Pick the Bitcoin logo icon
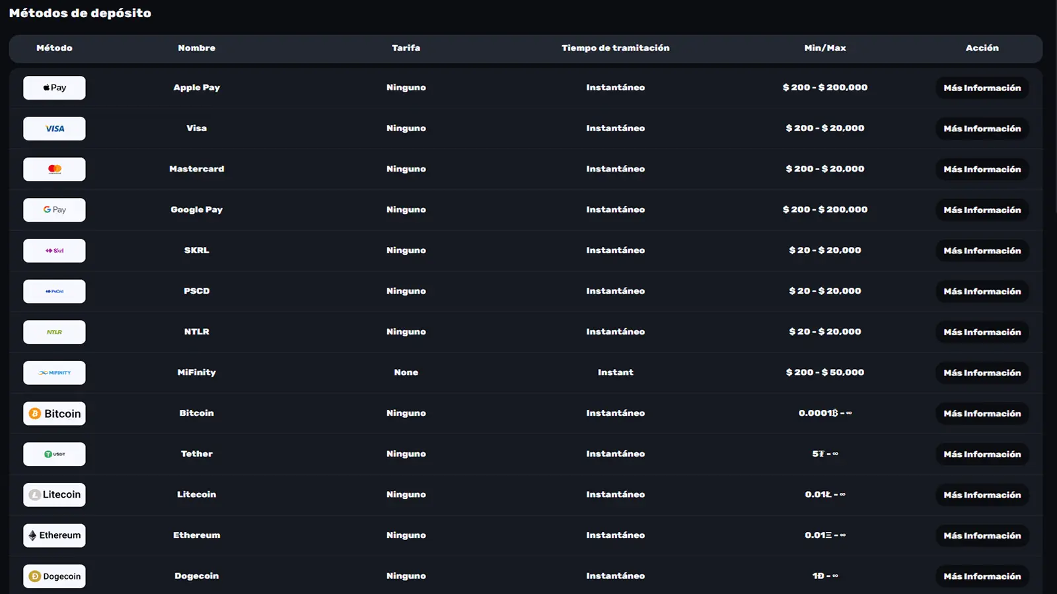 pos(54,413)
